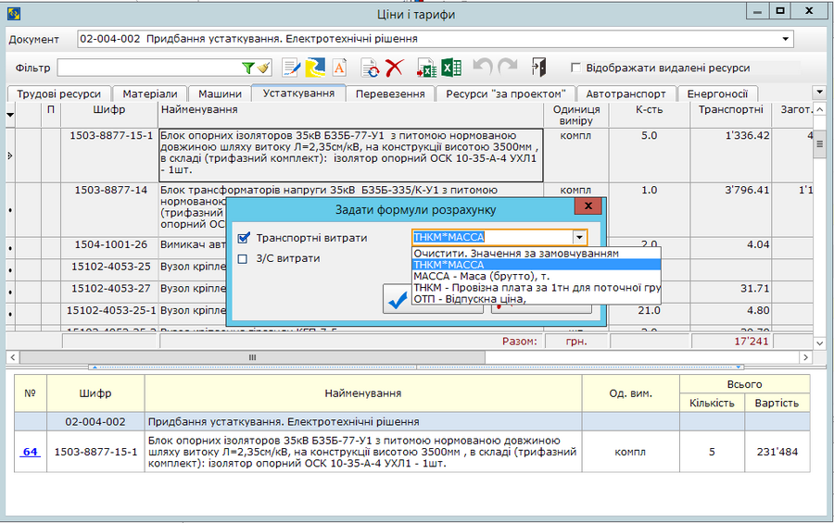This screenshot has width=834, height=523.
Task: Open the Документ dropdown list
Action: coord(786,39)
